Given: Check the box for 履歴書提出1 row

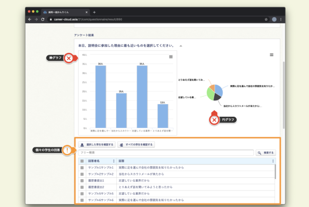Looking at the screenshot, I should [82, 180].
